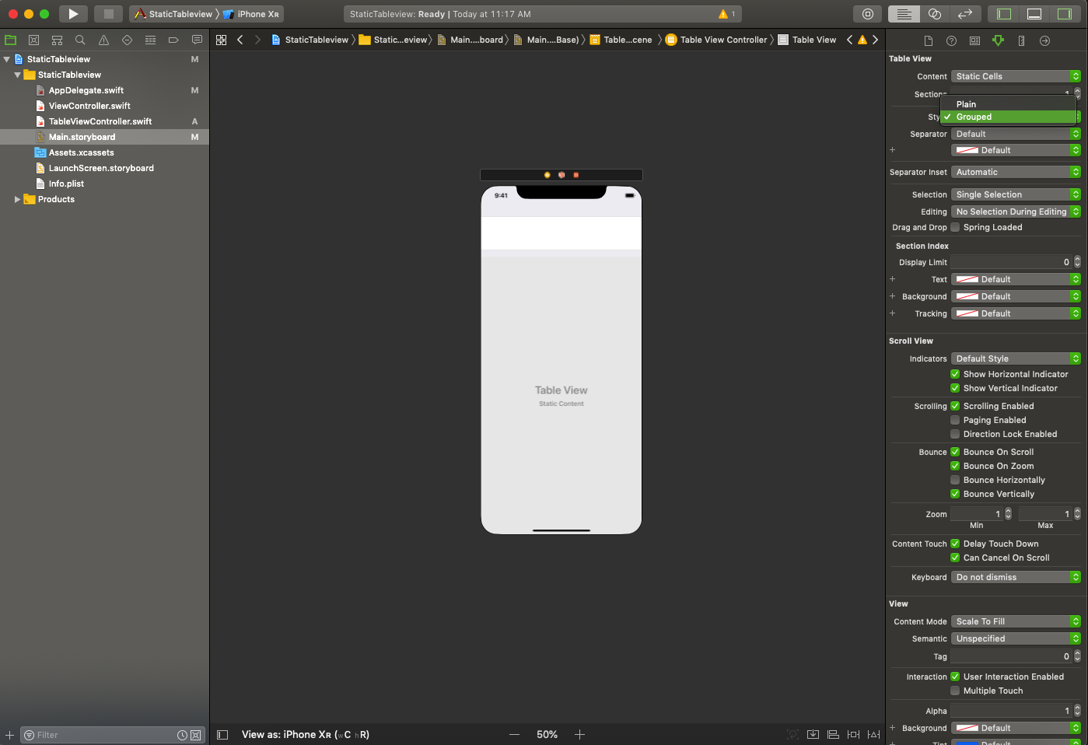
Task: Switch to Assistant editor
Action: (935, 14)
